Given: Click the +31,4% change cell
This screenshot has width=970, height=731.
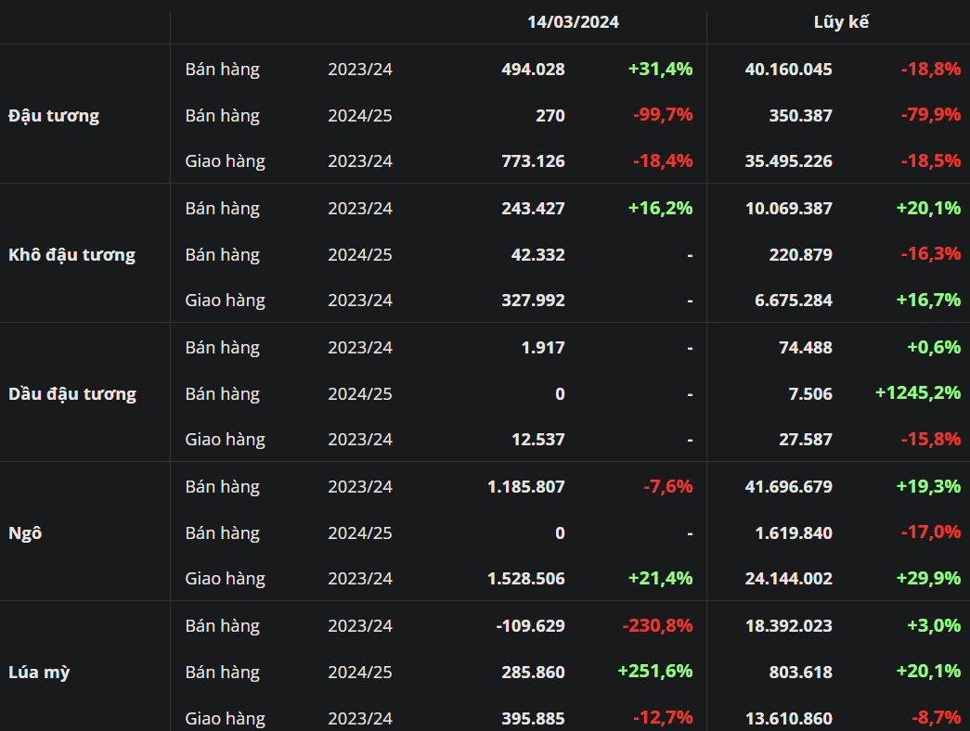Looking at the screenshot, I should [660, 70].
